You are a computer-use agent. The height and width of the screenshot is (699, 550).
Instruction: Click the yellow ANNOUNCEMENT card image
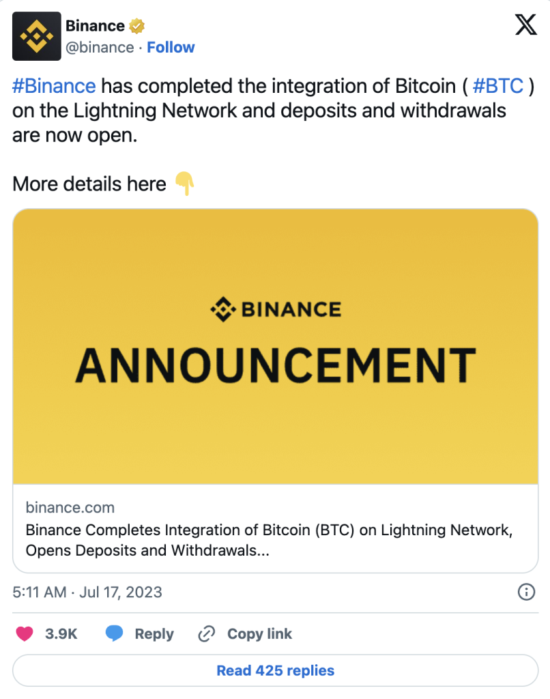(x=276, y=410)
